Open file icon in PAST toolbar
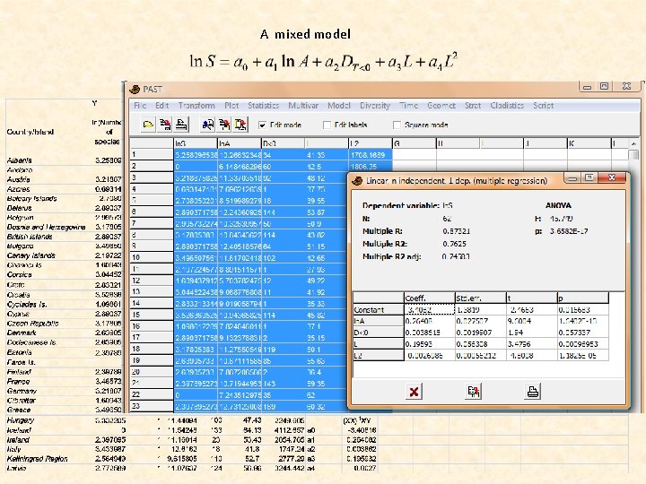The image size is (646, 484). [148, 125]
